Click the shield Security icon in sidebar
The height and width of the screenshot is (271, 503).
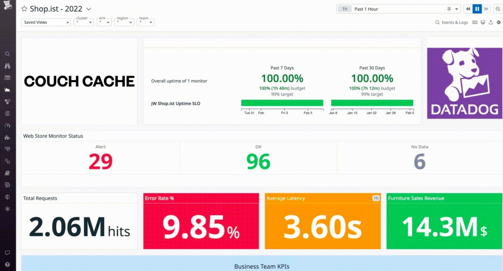tap(7, 197)
